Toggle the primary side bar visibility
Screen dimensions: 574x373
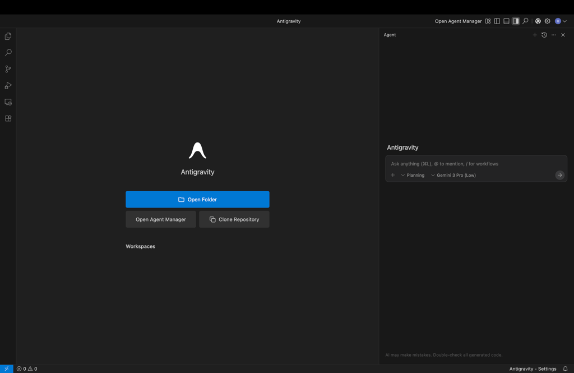pyautogui.click(x=497, y=21)
